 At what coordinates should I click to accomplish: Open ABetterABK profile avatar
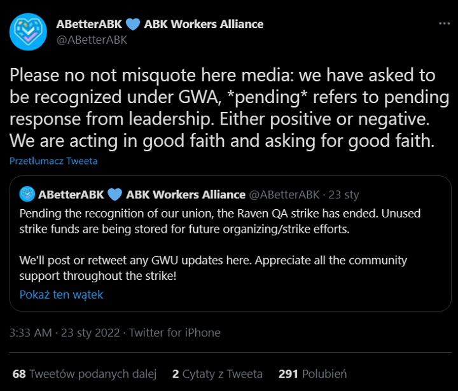tap(28, 31)
